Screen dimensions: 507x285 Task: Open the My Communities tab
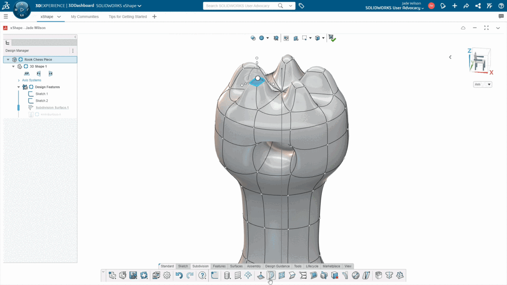point(84,16)
